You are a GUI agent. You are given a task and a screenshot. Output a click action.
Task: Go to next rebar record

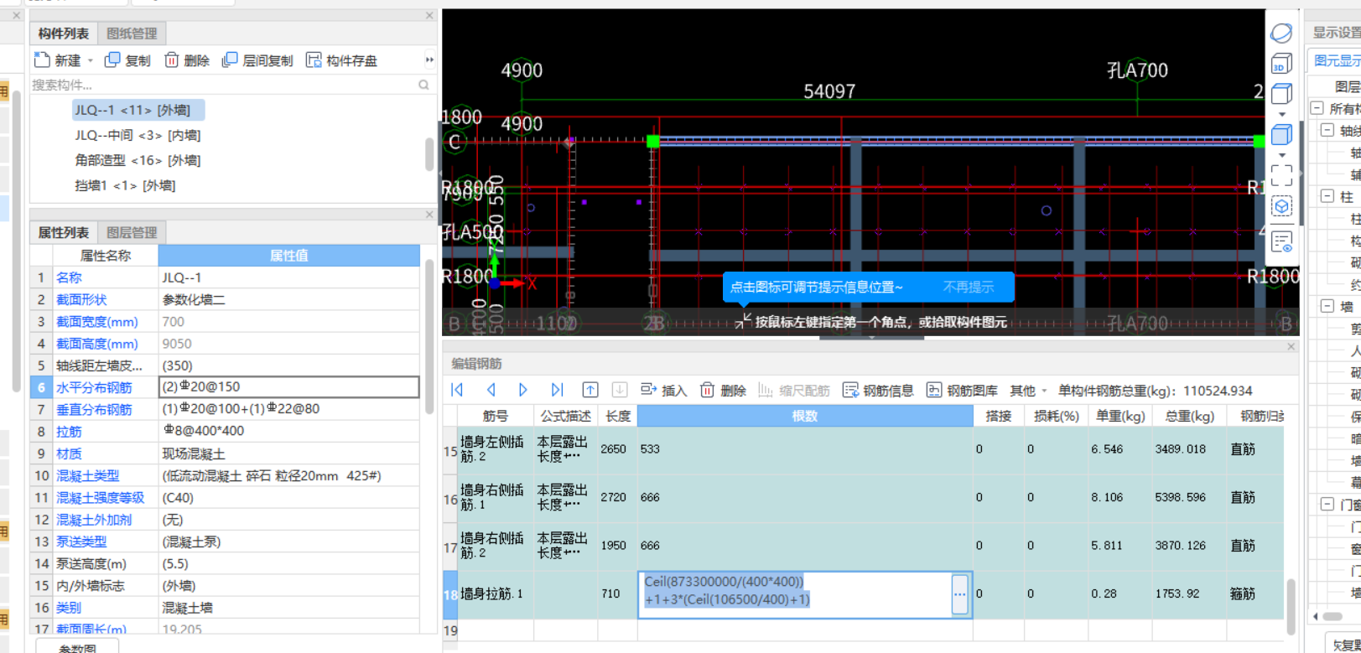pos(523,390)
